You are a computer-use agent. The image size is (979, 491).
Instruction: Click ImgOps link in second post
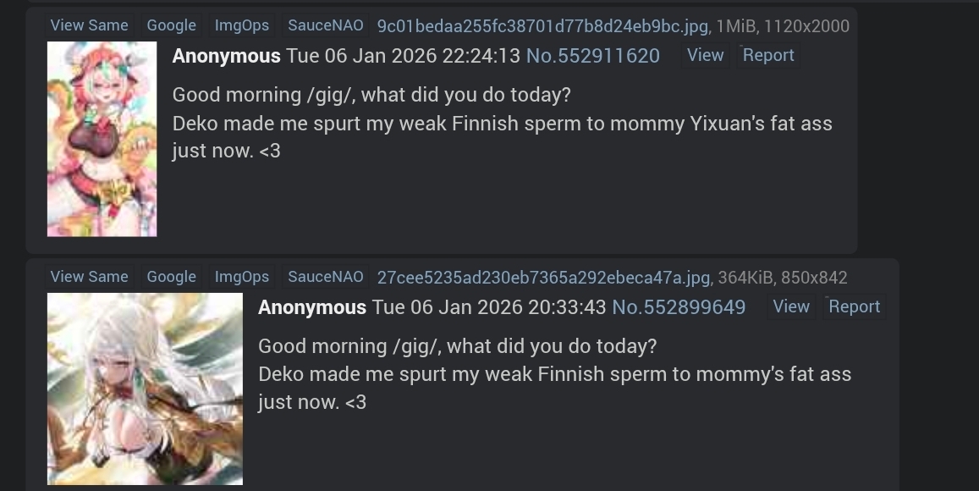(x=242, y=277)
